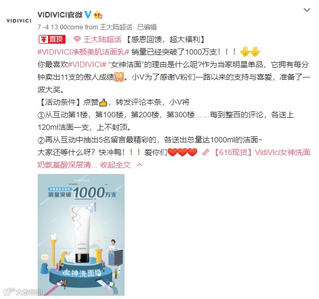The width and height of the screenshot is (319, 299).
Task: Open the VIDIVICI官微 profile name
Action: point(60,15)
